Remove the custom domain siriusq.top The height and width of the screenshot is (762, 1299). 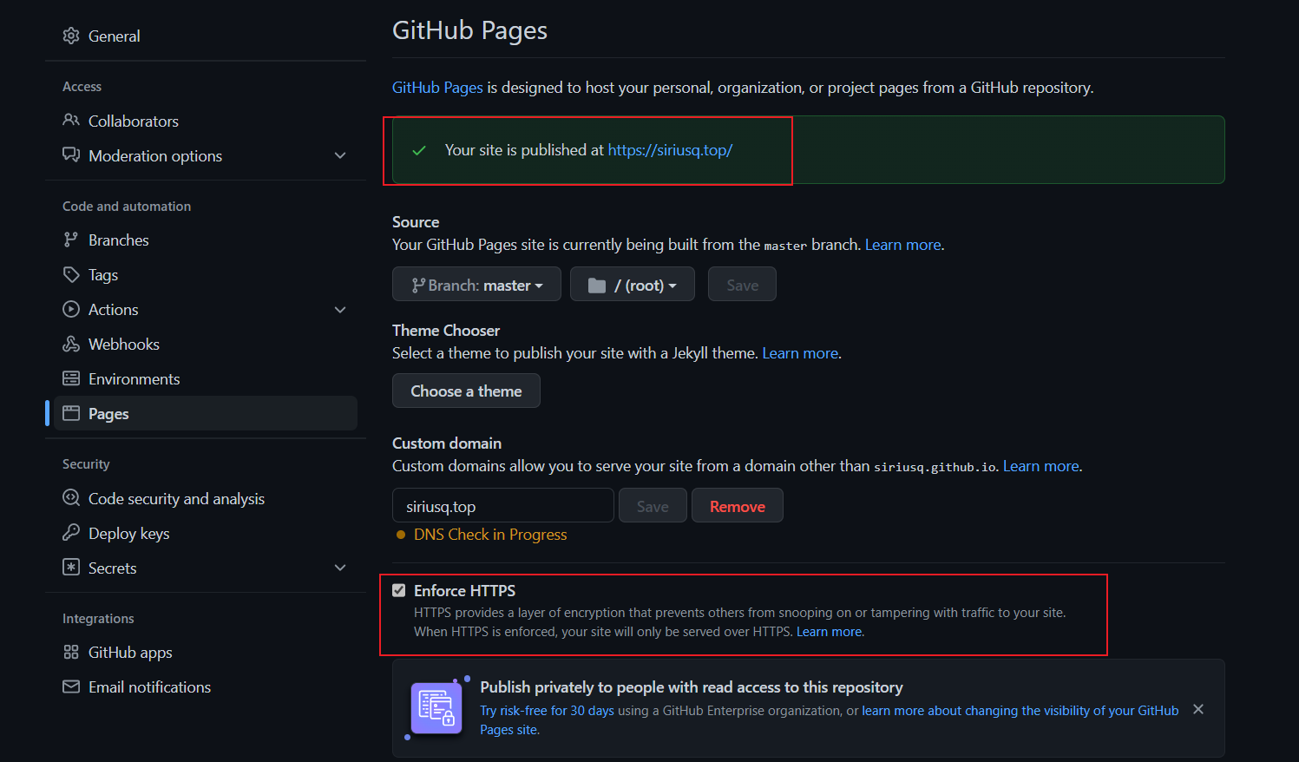point(738,505)
